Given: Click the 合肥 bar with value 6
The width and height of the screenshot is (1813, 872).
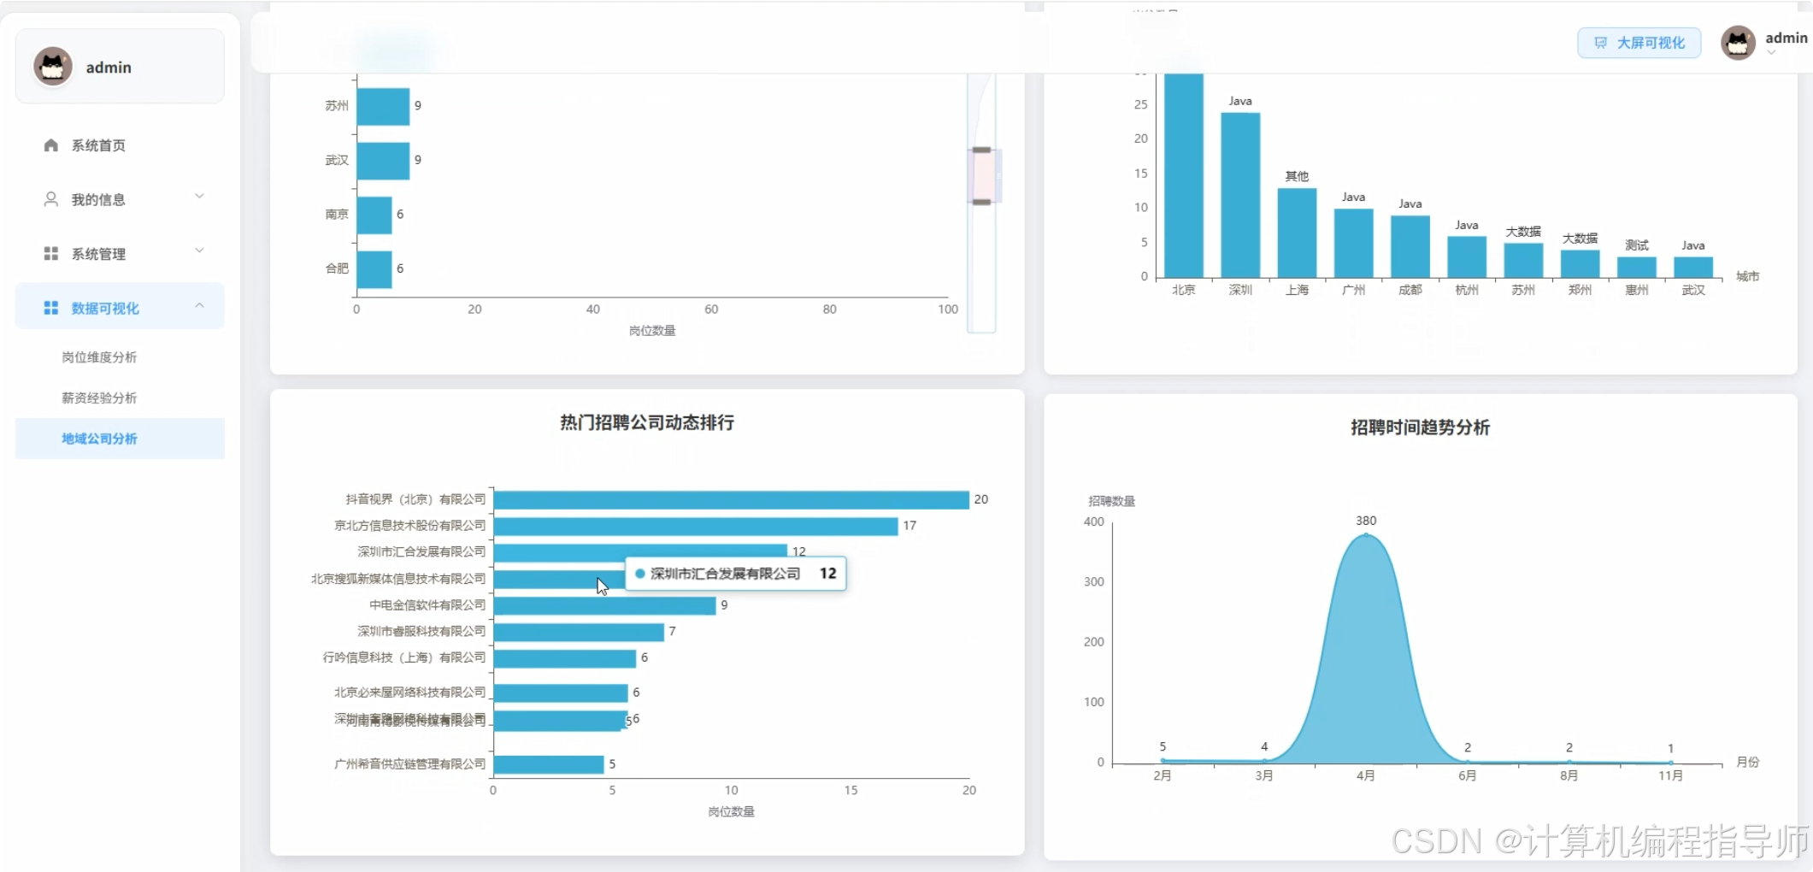Looking at the screenshot, I should (x=374, y=269).
